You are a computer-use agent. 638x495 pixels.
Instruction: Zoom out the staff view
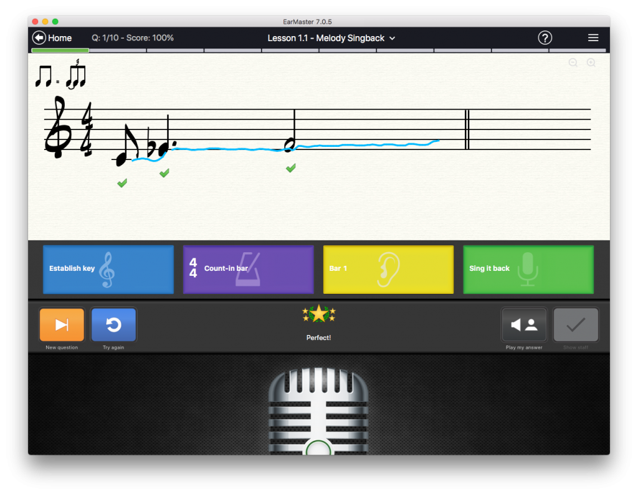(573, 63)
